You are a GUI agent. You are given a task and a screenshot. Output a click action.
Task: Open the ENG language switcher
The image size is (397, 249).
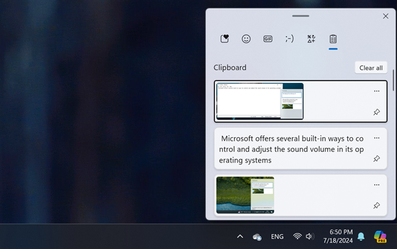(x=277, y=237)
